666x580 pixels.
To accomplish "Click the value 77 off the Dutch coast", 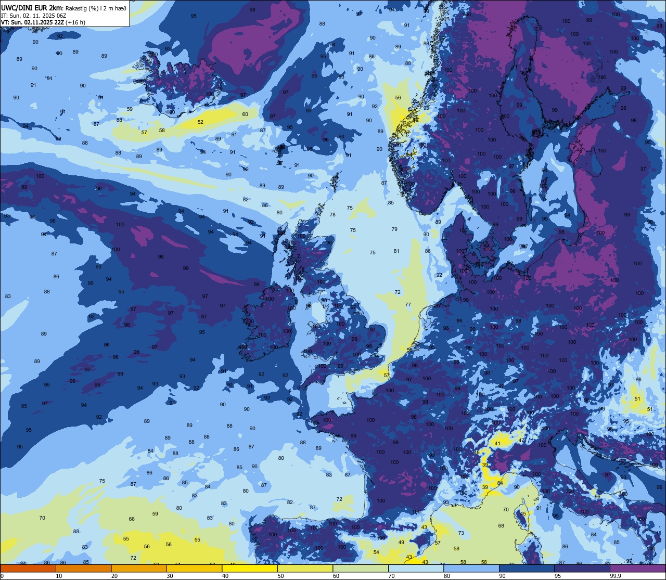I will 408,305.
